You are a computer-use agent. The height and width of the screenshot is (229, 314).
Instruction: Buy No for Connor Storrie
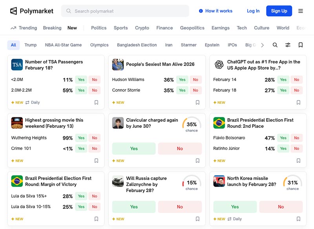[195, 90]
